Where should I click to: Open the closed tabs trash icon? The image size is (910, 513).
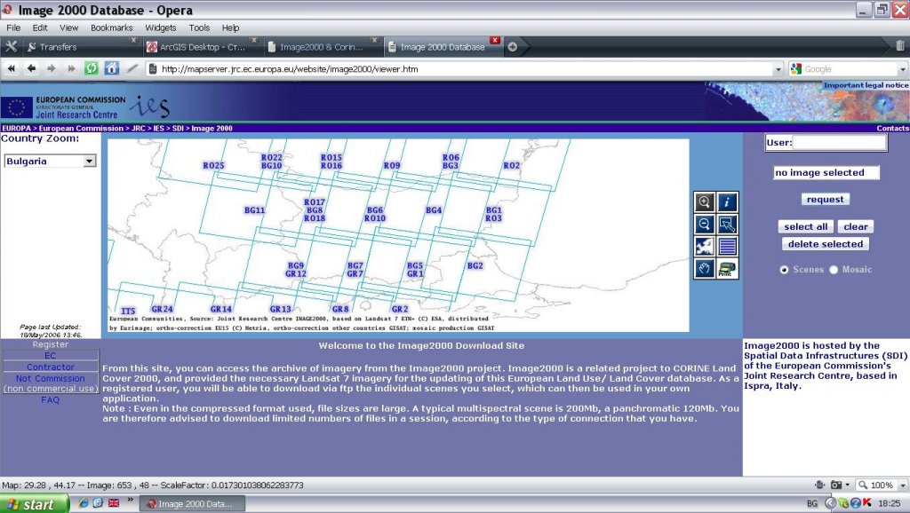899,46
